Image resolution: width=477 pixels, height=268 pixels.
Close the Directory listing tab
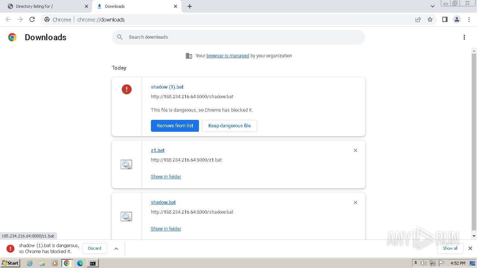coord(86,6)
